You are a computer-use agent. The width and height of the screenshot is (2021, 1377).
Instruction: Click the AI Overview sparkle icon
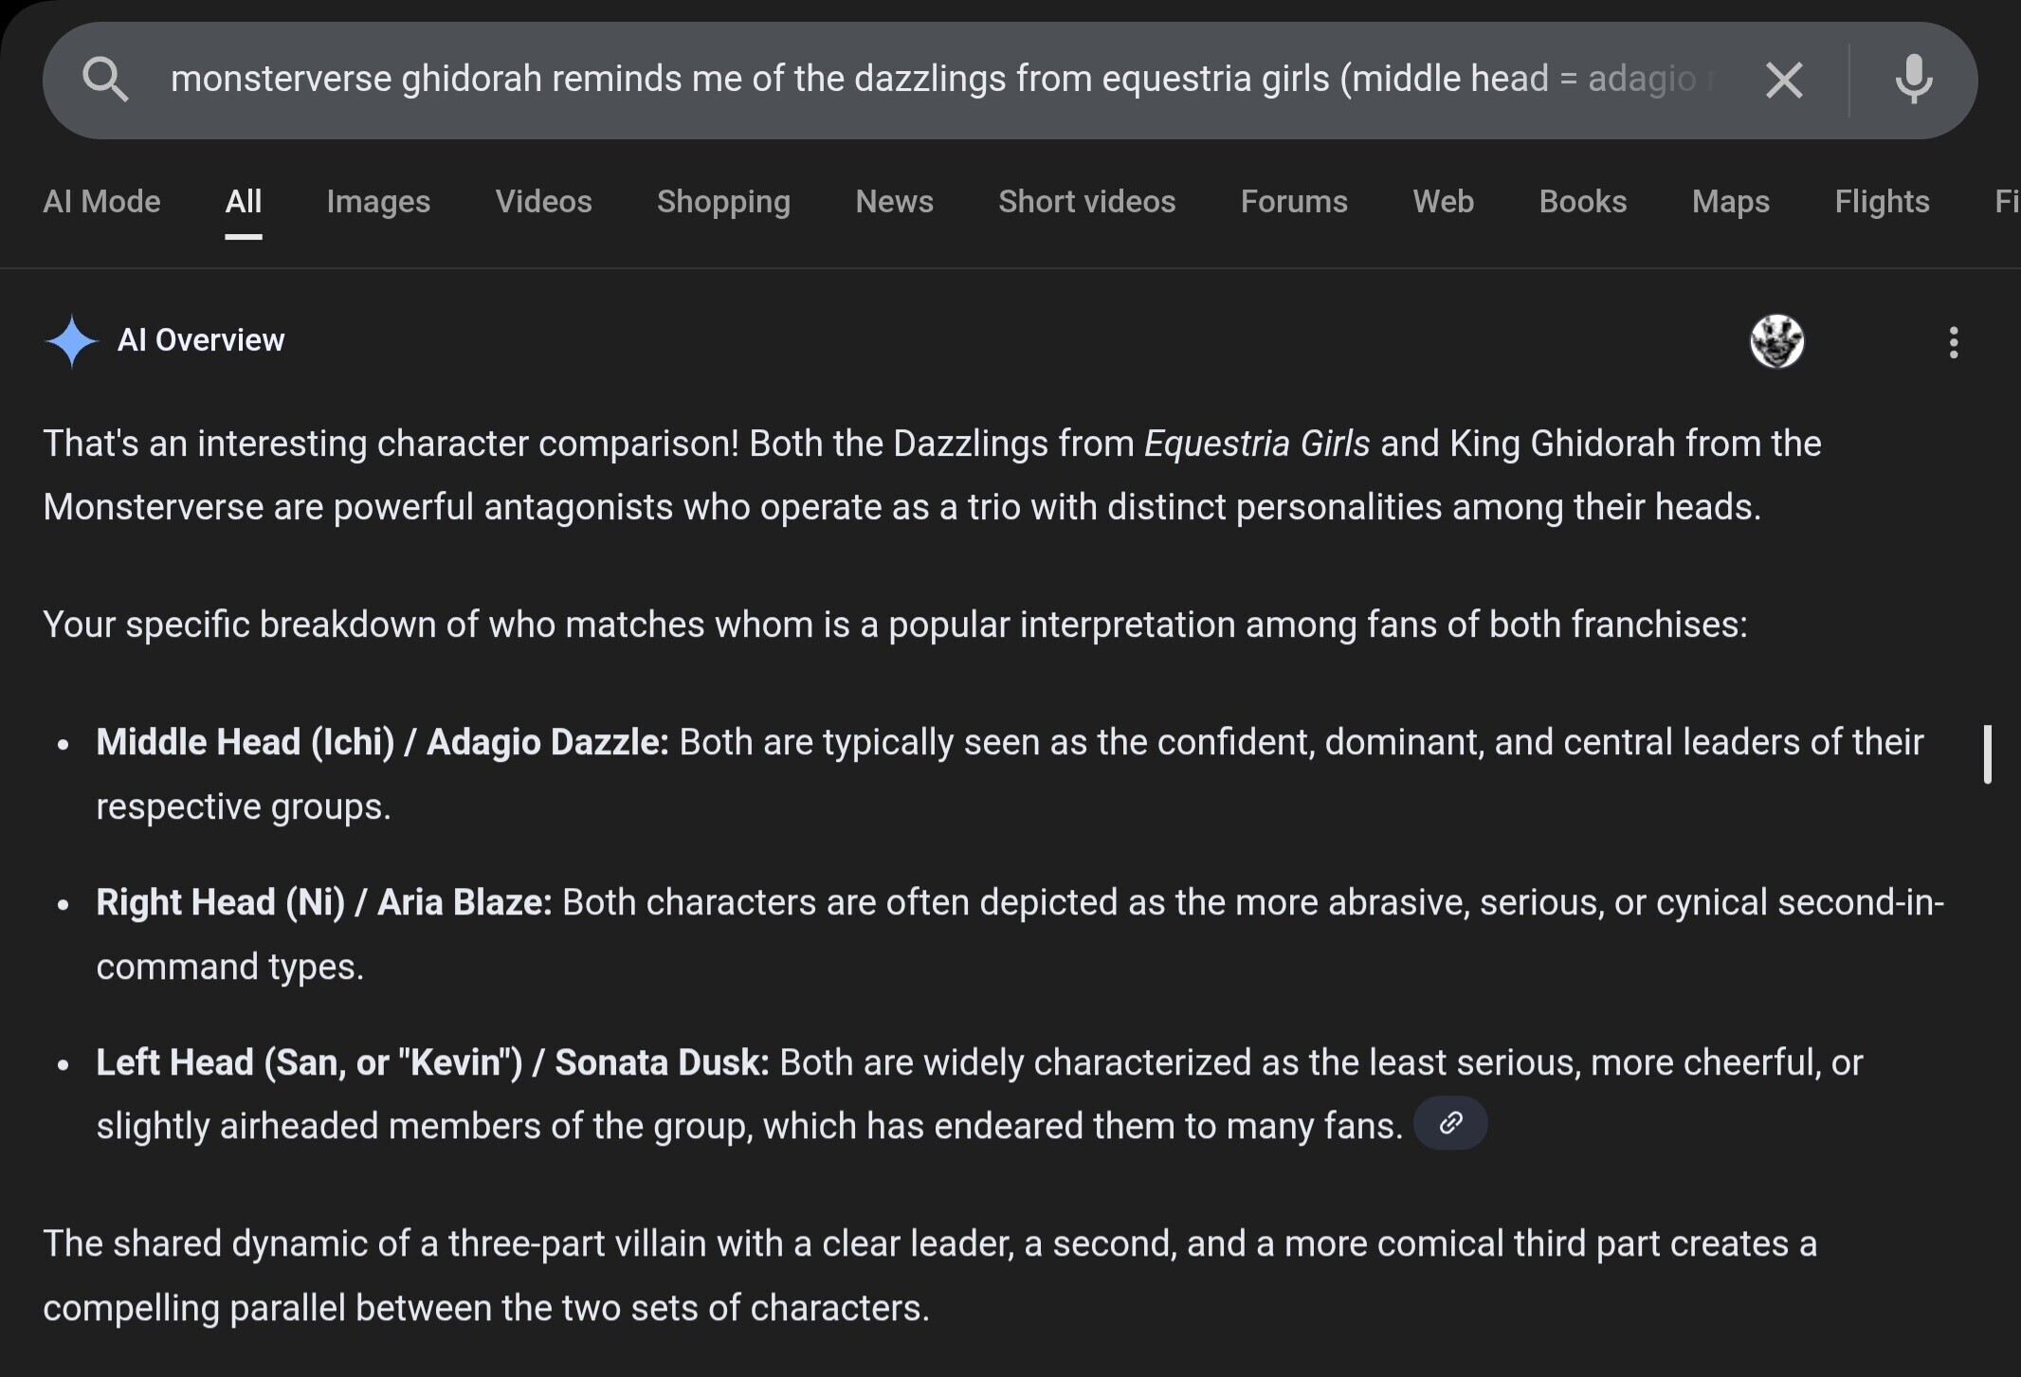coord(71,341)
